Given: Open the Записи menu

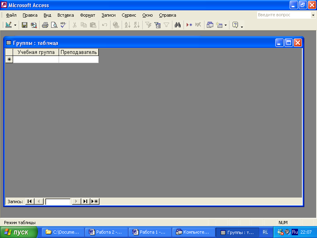Looking at the screenshot, I should [109, 15].
